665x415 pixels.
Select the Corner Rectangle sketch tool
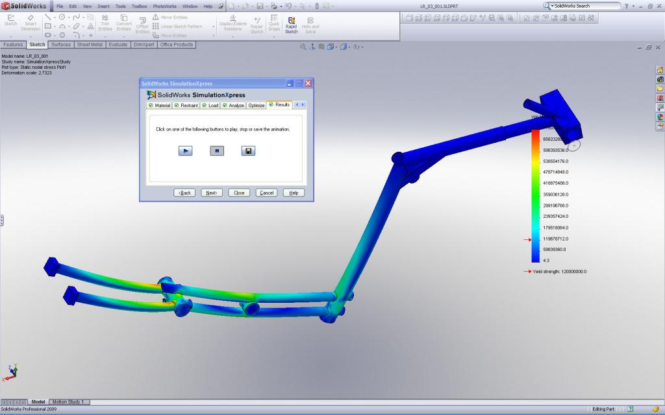[x=48, y=26]
